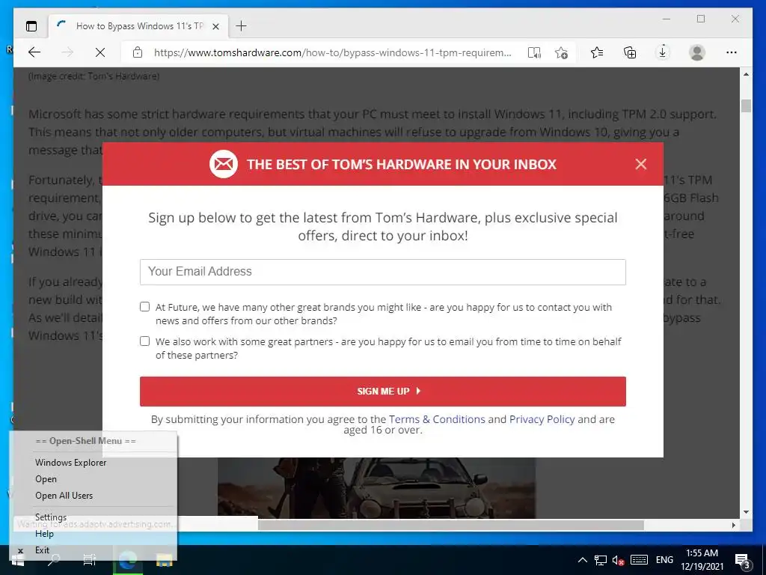
Task: Show the Downloads icon
Action: [x=663, y=52]
